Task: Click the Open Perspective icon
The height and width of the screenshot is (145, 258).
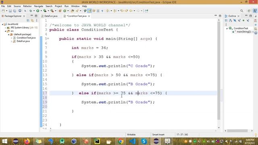Action: pyautogui.click(x=249, y=11)
